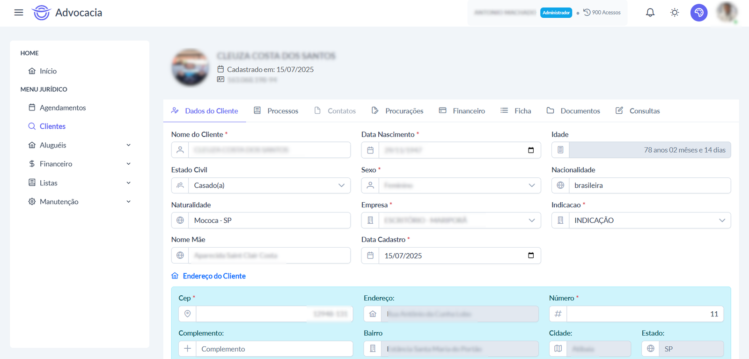Image resolution: width=749 pixels, height=359 pixels.
Task: Open the Financeiro tab
Action: pyautogui.click(x=462, y=111)
